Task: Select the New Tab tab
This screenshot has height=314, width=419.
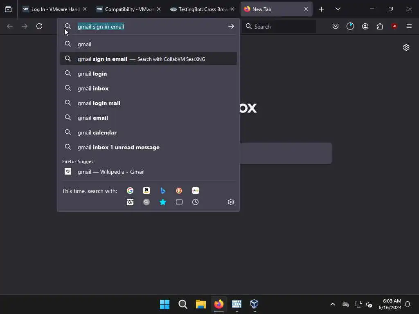Action: click(276, 9)
